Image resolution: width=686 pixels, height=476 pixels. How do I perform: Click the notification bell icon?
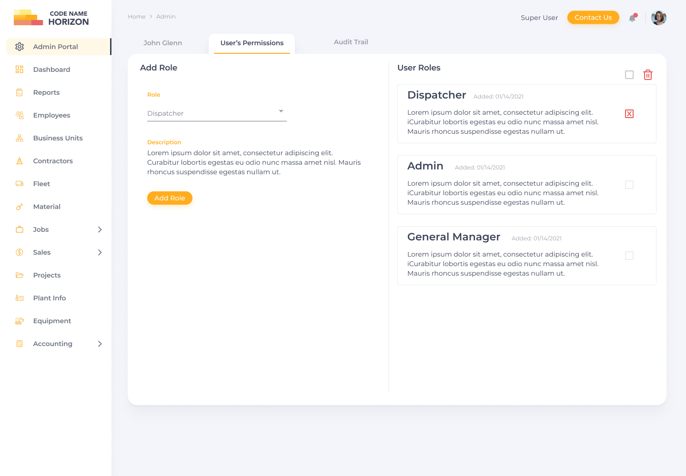[632, 18]
